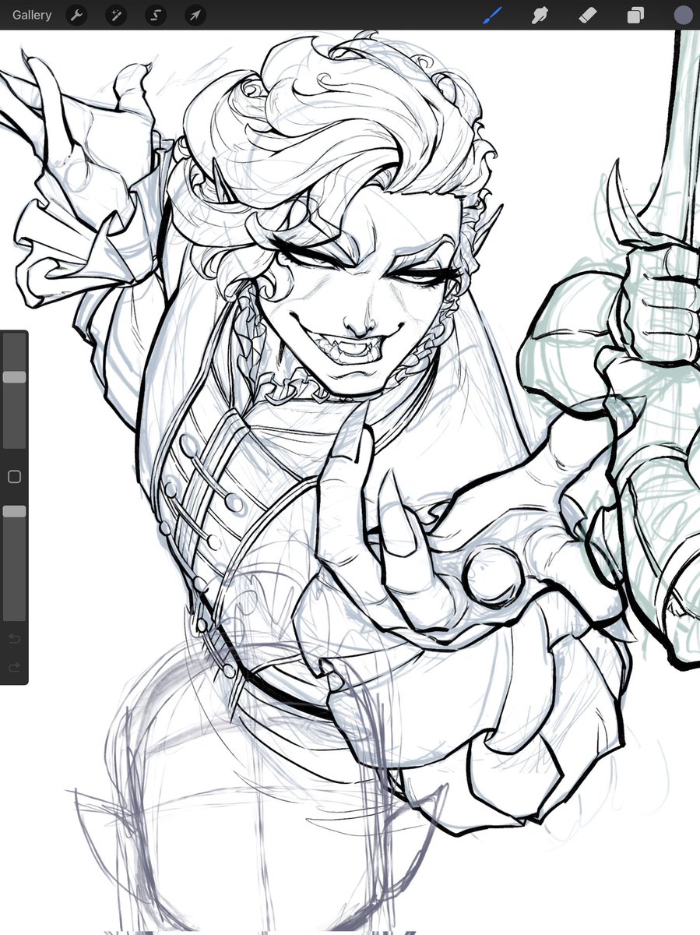Open the Layers panel
The height and width of the screenshot is (935, 700).
(635, 15)
